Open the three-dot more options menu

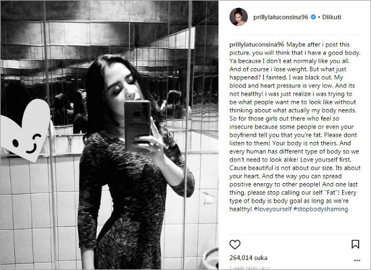357,261
